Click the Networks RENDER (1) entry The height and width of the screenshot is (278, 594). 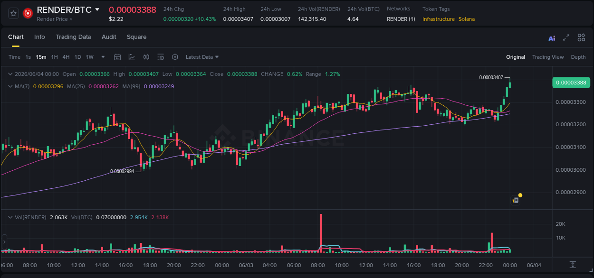[x=401, y=19]
